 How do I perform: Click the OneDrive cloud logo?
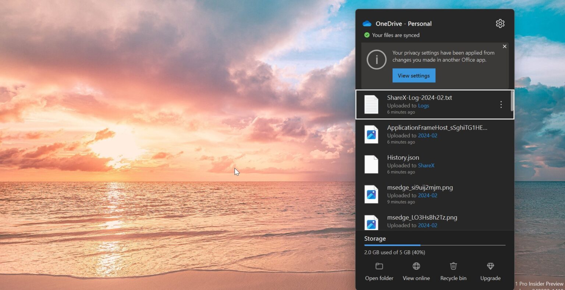[x=367, y=23]
